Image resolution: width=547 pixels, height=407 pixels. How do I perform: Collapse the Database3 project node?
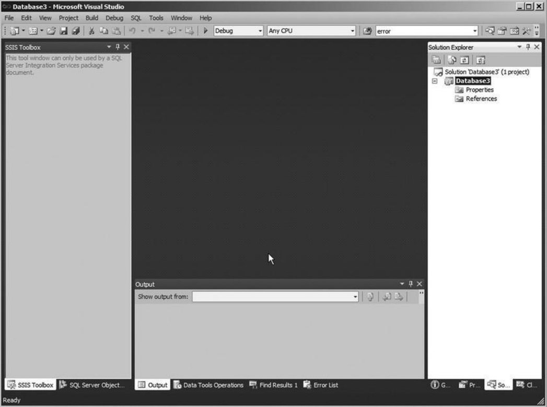tap(435, 81)
